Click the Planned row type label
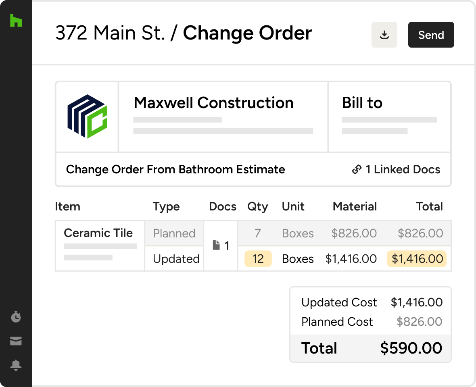 tap(174, 233)
